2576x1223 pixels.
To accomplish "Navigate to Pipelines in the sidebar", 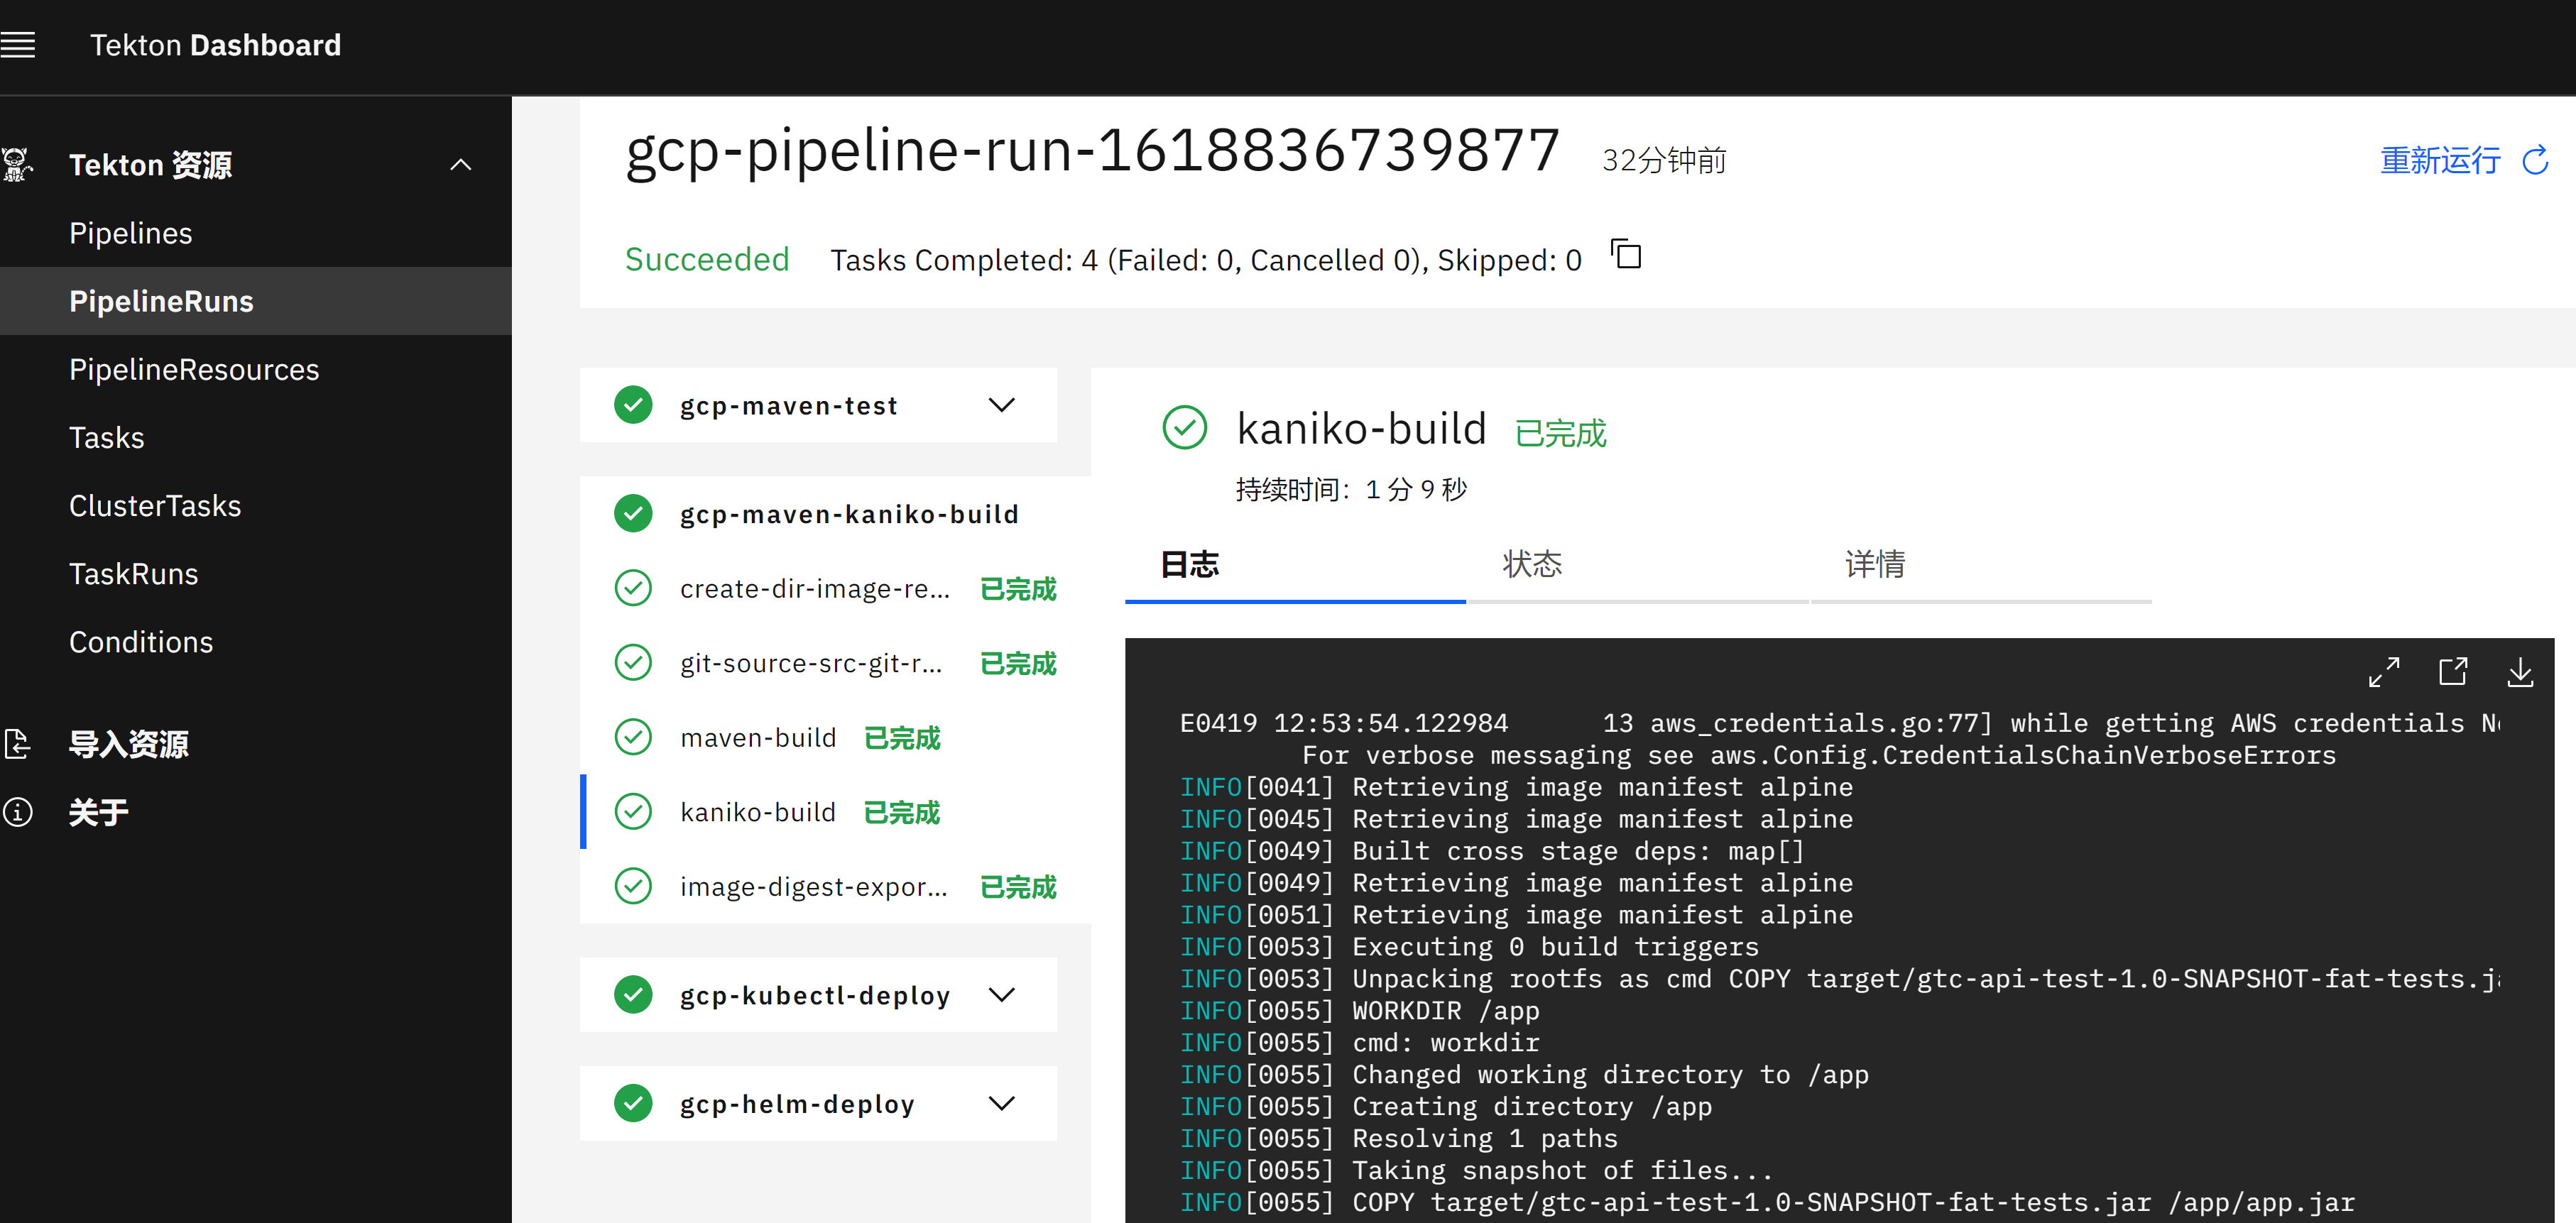I will pos(131,233).
